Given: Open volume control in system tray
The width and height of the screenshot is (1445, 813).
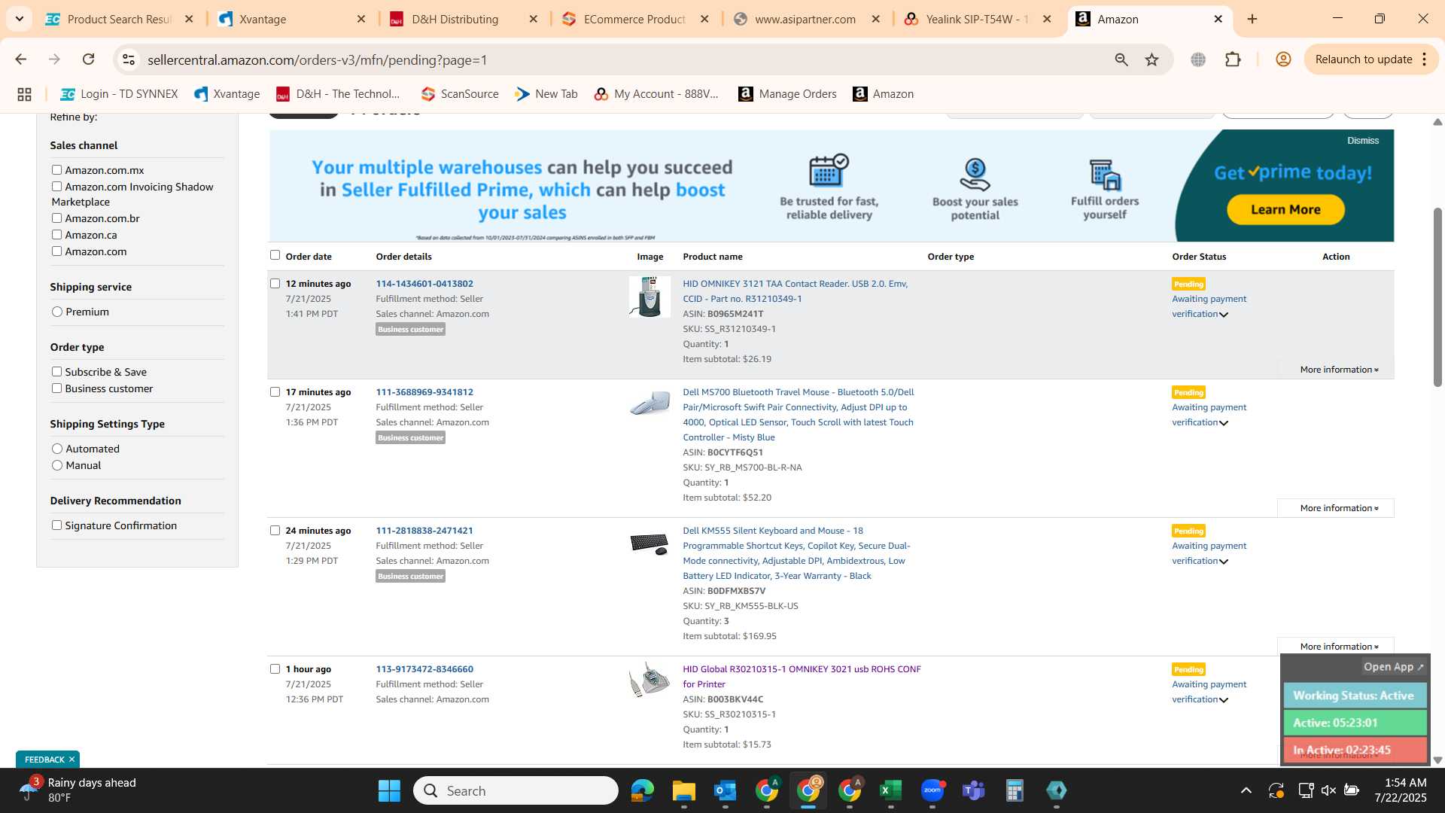Looking at the screenshot, I should point(1328,790).
